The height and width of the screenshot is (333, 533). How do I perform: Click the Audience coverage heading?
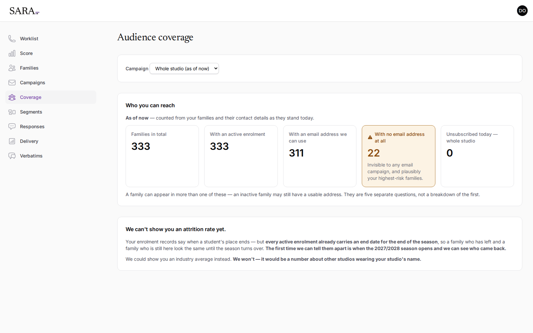pyautogui.click(x=155, y=37)
